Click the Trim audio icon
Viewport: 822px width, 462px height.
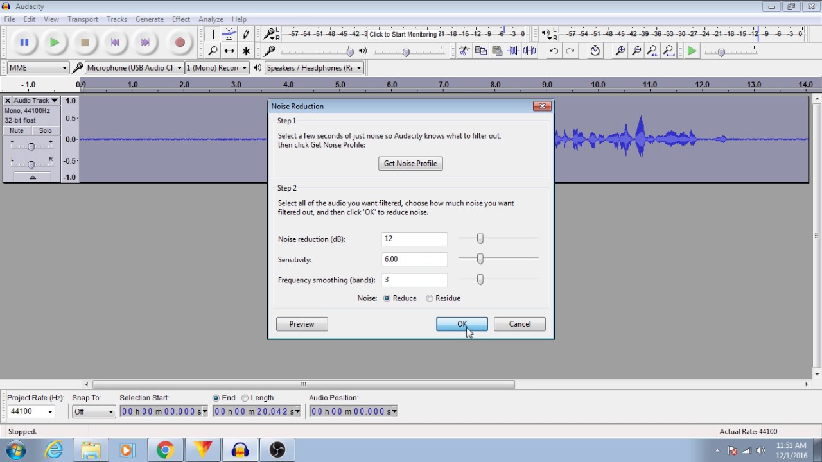(x=513, y=51)
